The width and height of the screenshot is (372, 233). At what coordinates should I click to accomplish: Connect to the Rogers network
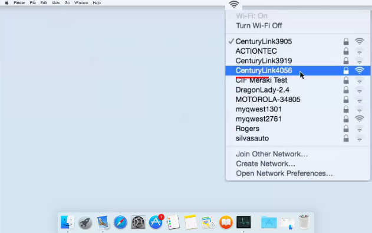(298, 129)
